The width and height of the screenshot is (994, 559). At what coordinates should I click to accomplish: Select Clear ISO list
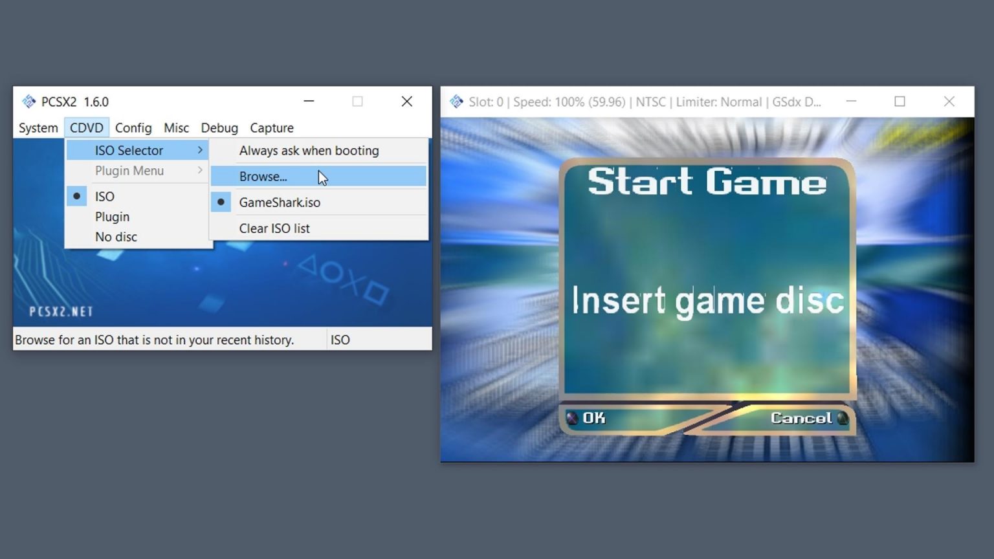(274, 228)
